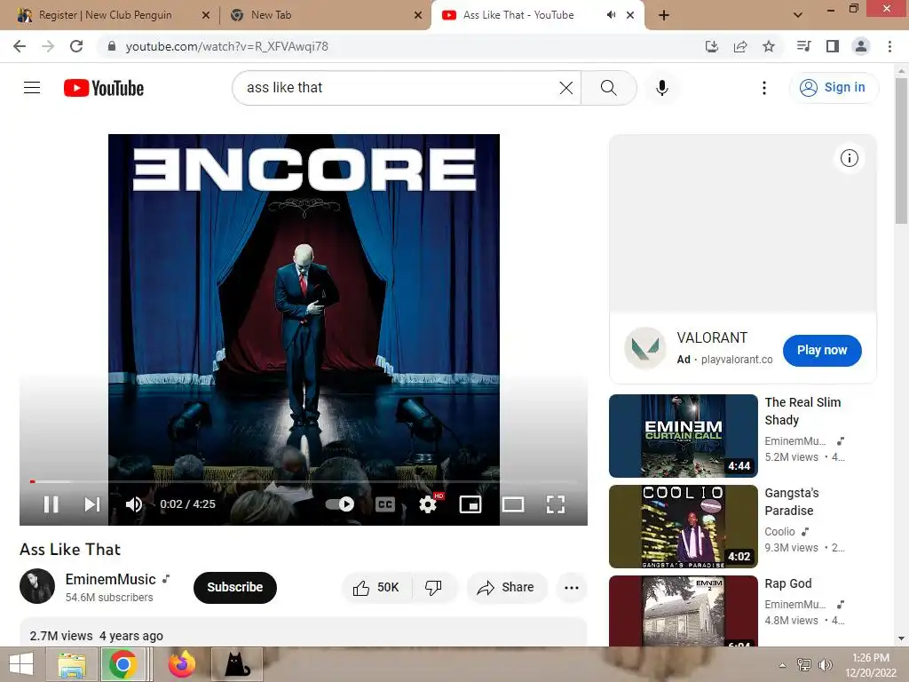The width and height of the screenshot is (909, 682).
Task: Open Gangsta's Paradise thumbnail
Action: 683,527
